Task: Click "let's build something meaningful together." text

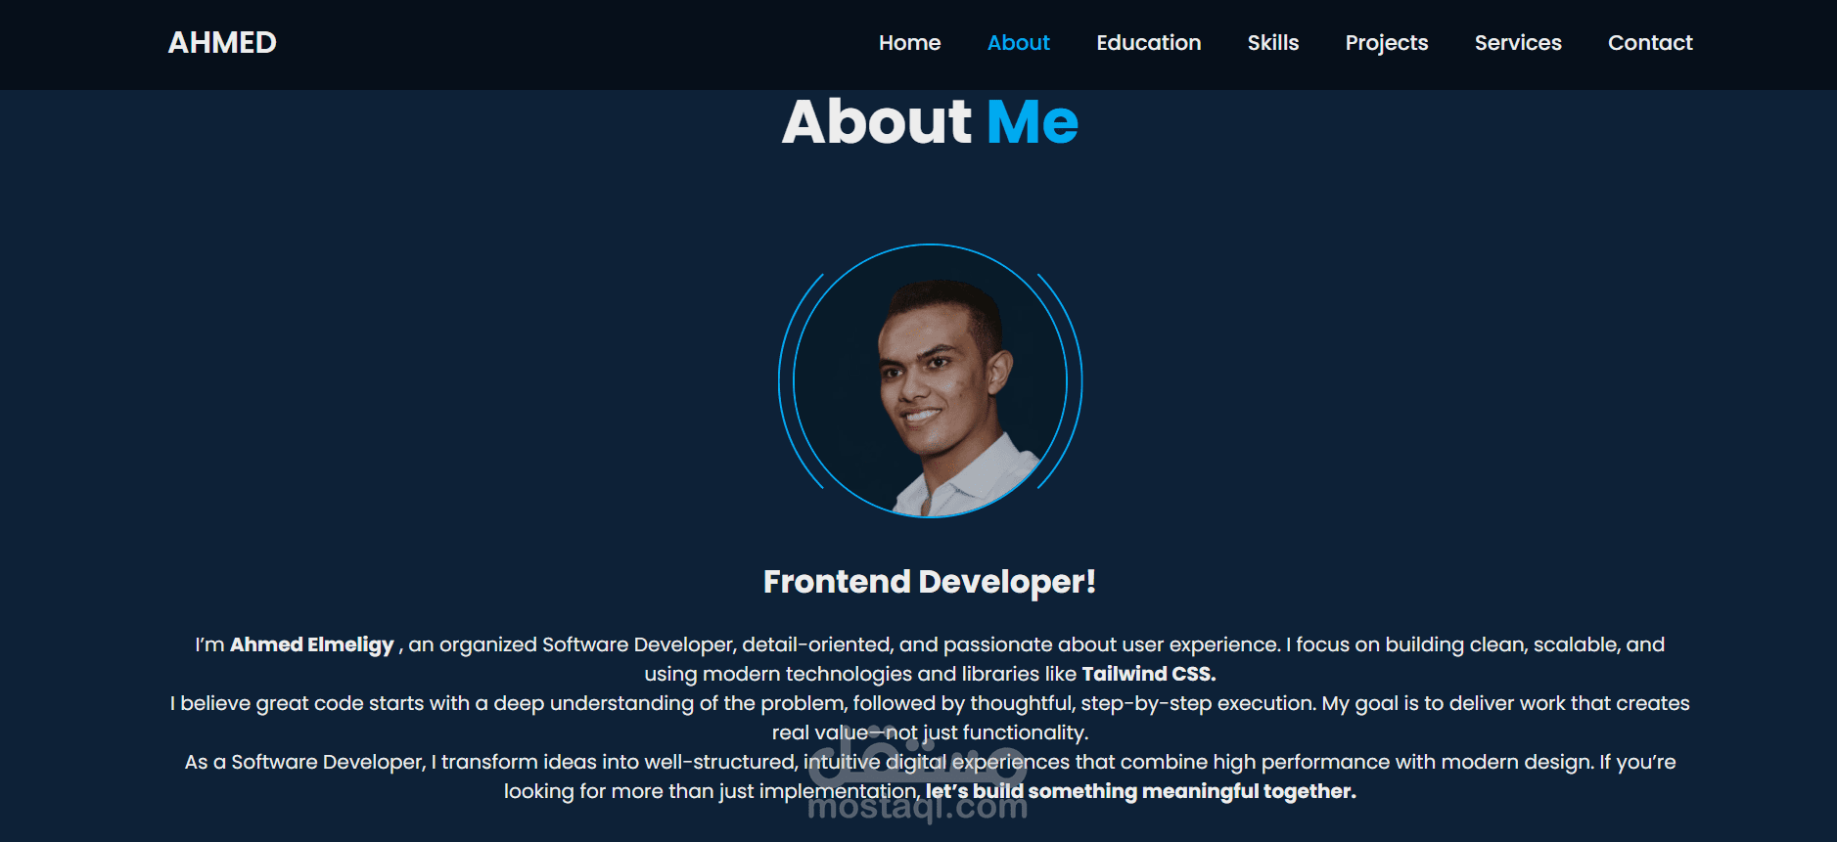Action: pyautogui.click(x=1140, y=791)
